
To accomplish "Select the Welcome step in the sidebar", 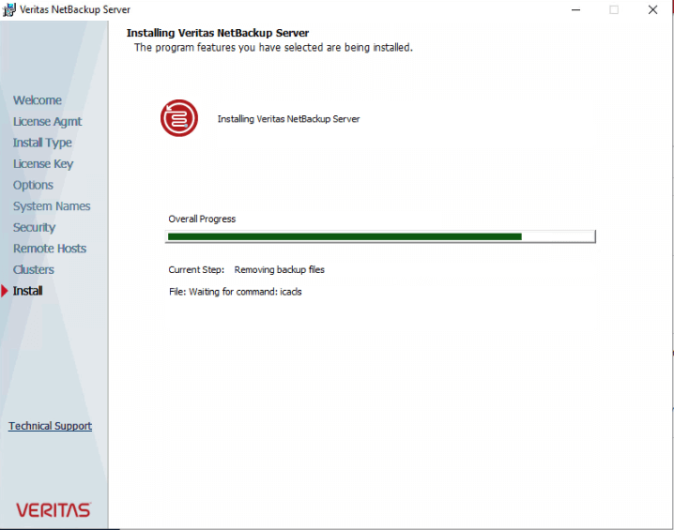I will (38, 100).
